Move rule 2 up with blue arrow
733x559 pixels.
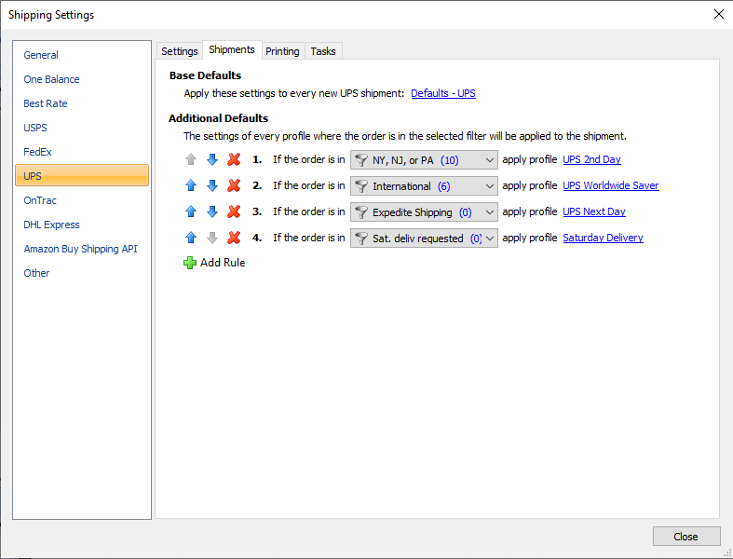pos(191,185)
